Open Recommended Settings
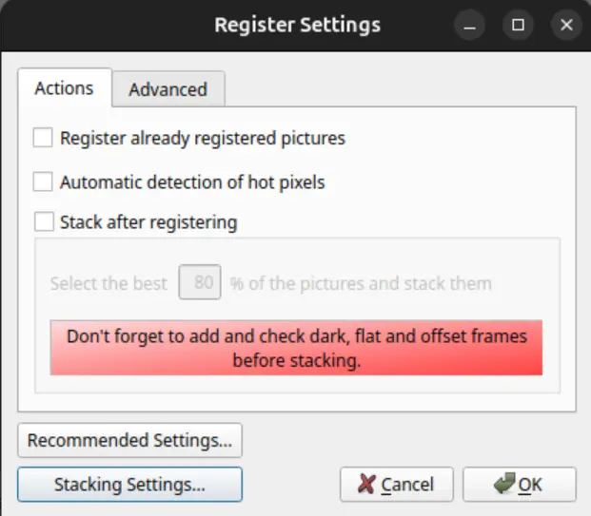This screenshot has height=516, width=591. (x=129, y=441)
